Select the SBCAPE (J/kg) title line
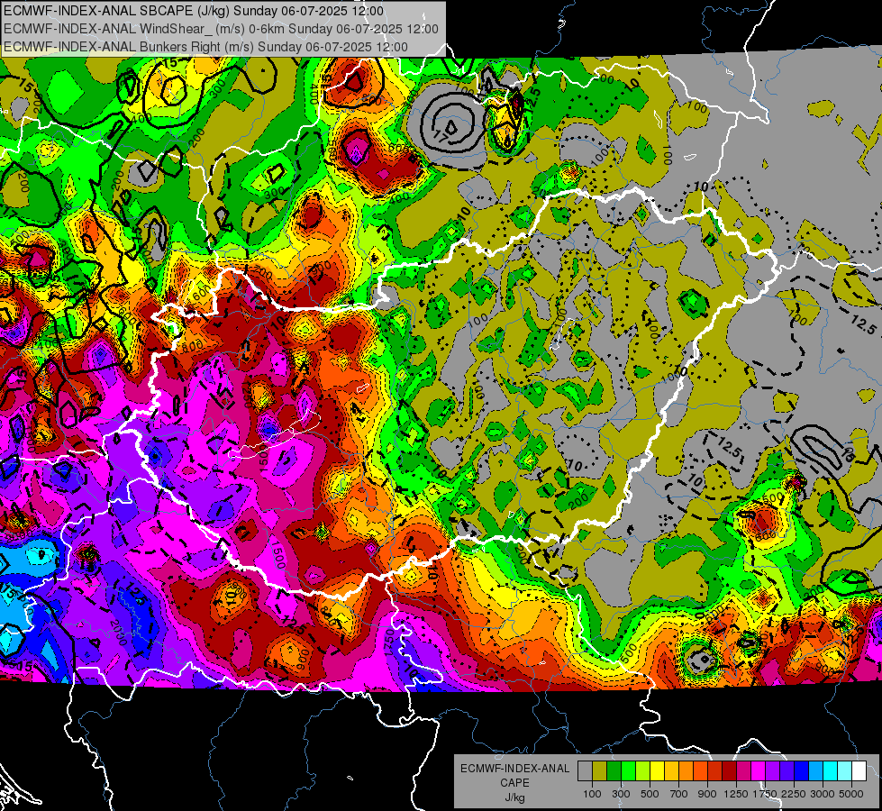 click(194, 11)
